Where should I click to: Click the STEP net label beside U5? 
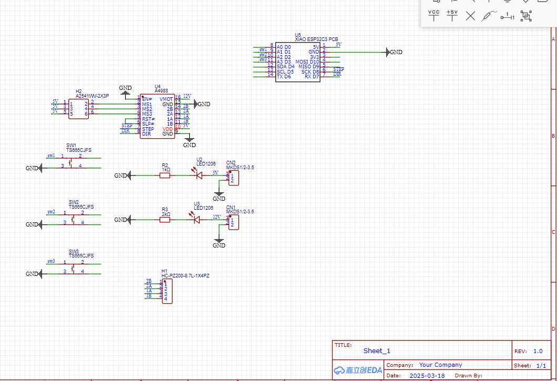coord(338,69)
